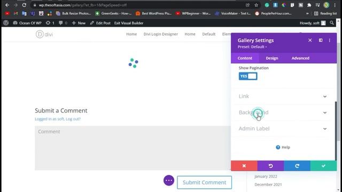Screen dimensions: 342x192
Task: Snap Gallery Settings to sidebar icon
Action: pyautogui.click(x=321, y=41)
